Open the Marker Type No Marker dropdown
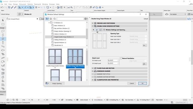Viewport: 193px width, 109px height. 178,14
